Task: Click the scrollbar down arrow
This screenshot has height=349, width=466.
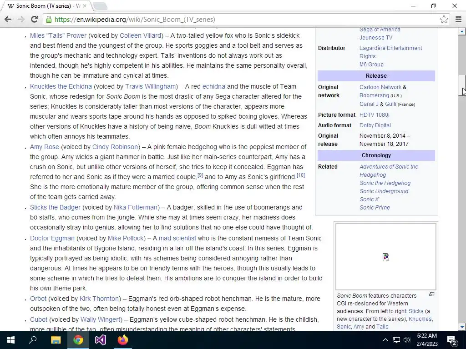Action: point(462,327)
